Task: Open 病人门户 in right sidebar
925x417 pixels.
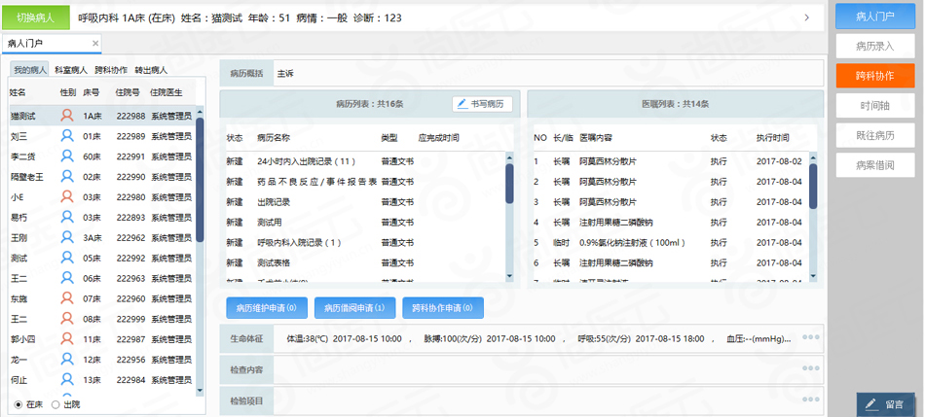Action: click(x=875, y=16)
